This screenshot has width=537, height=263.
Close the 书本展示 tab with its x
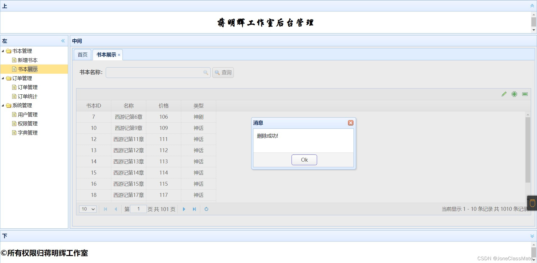tap(119, 55)
